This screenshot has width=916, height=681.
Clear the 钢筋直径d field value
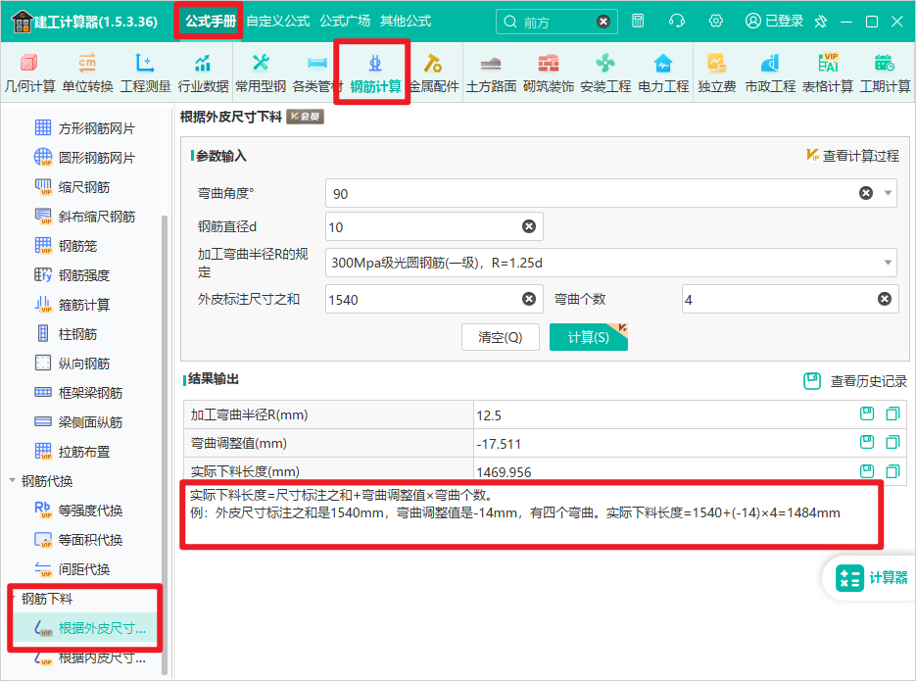tap(529, 226)
